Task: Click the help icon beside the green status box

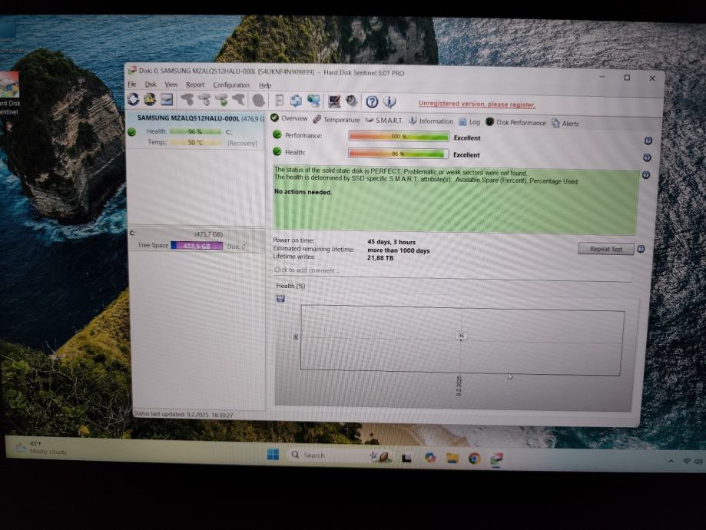Action: pyautogui.click(x=645, y=174)
